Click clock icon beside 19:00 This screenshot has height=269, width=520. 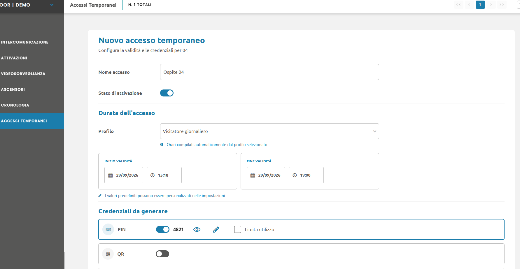(x=295, y=175)
